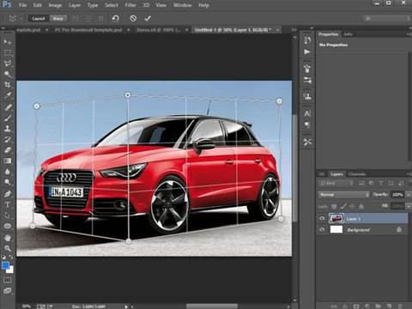
Task: Open the Adjustments sliders panel icon
Action: [307, 81]
